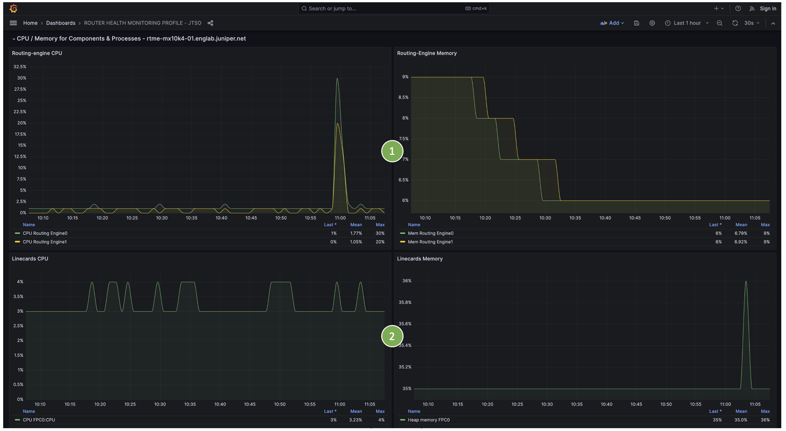Open the hamburger navigation menu
This screenshot has width=786, height=431.
pyautogui.click(x=13, y=23)
